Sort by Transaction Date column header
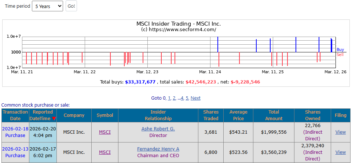Screen dimensions: 352x163 (15, 115)
